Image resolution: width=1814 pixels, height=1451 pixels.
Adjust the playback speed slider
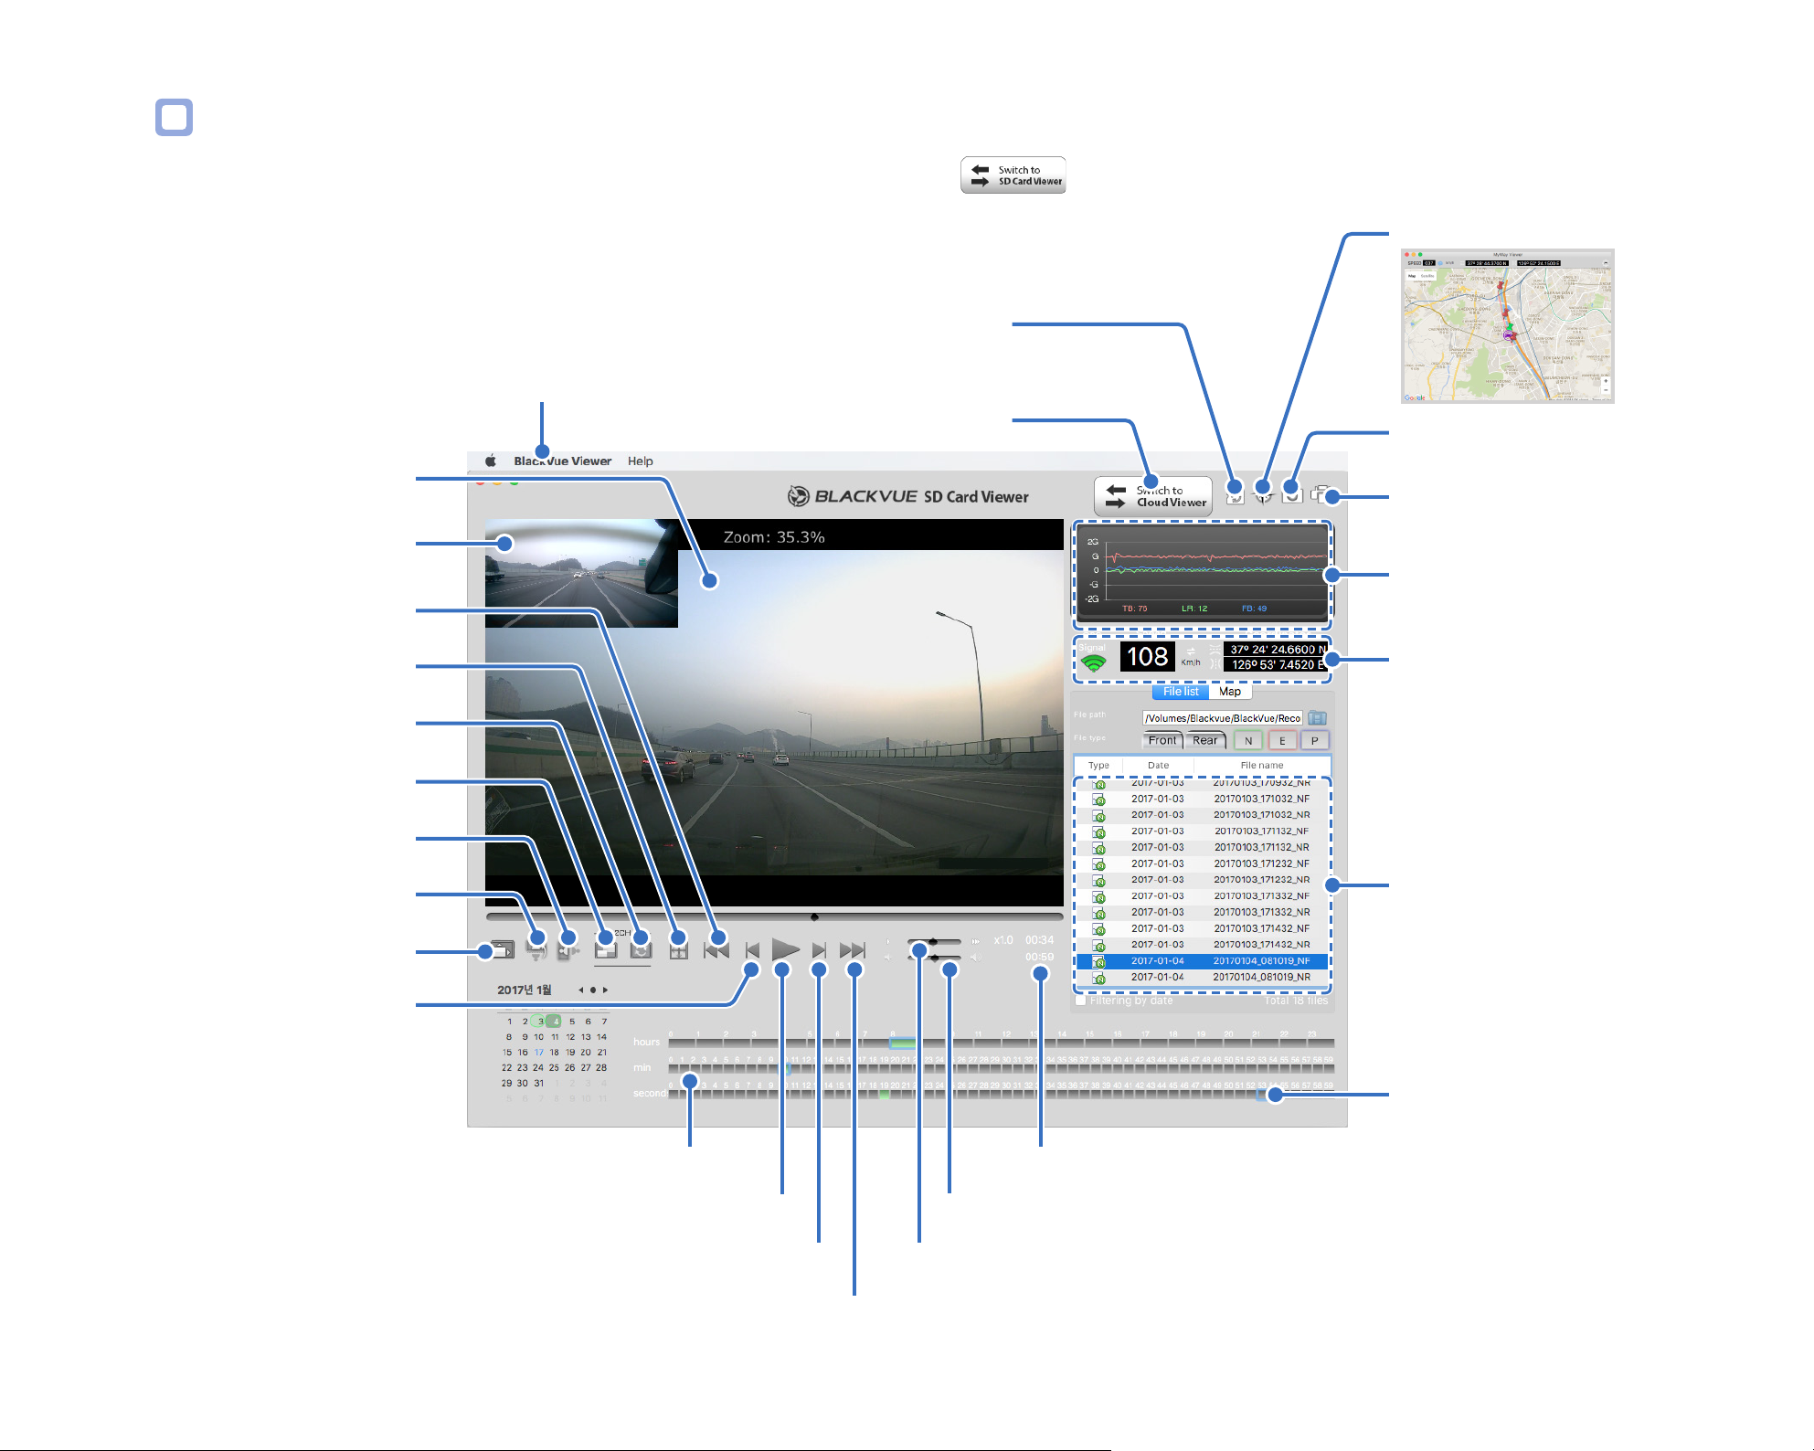(x=934, y=941)
